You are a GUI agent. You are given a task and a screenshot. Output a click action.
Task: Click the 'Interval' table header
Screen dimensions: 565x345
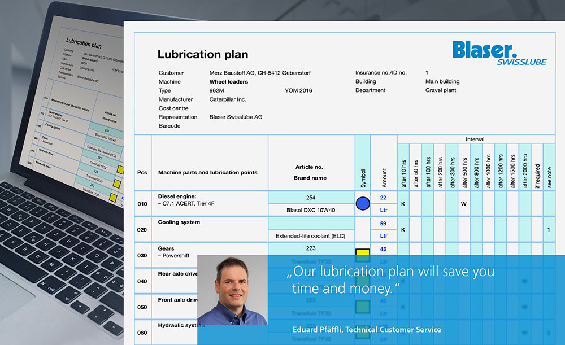coord(475,139)
